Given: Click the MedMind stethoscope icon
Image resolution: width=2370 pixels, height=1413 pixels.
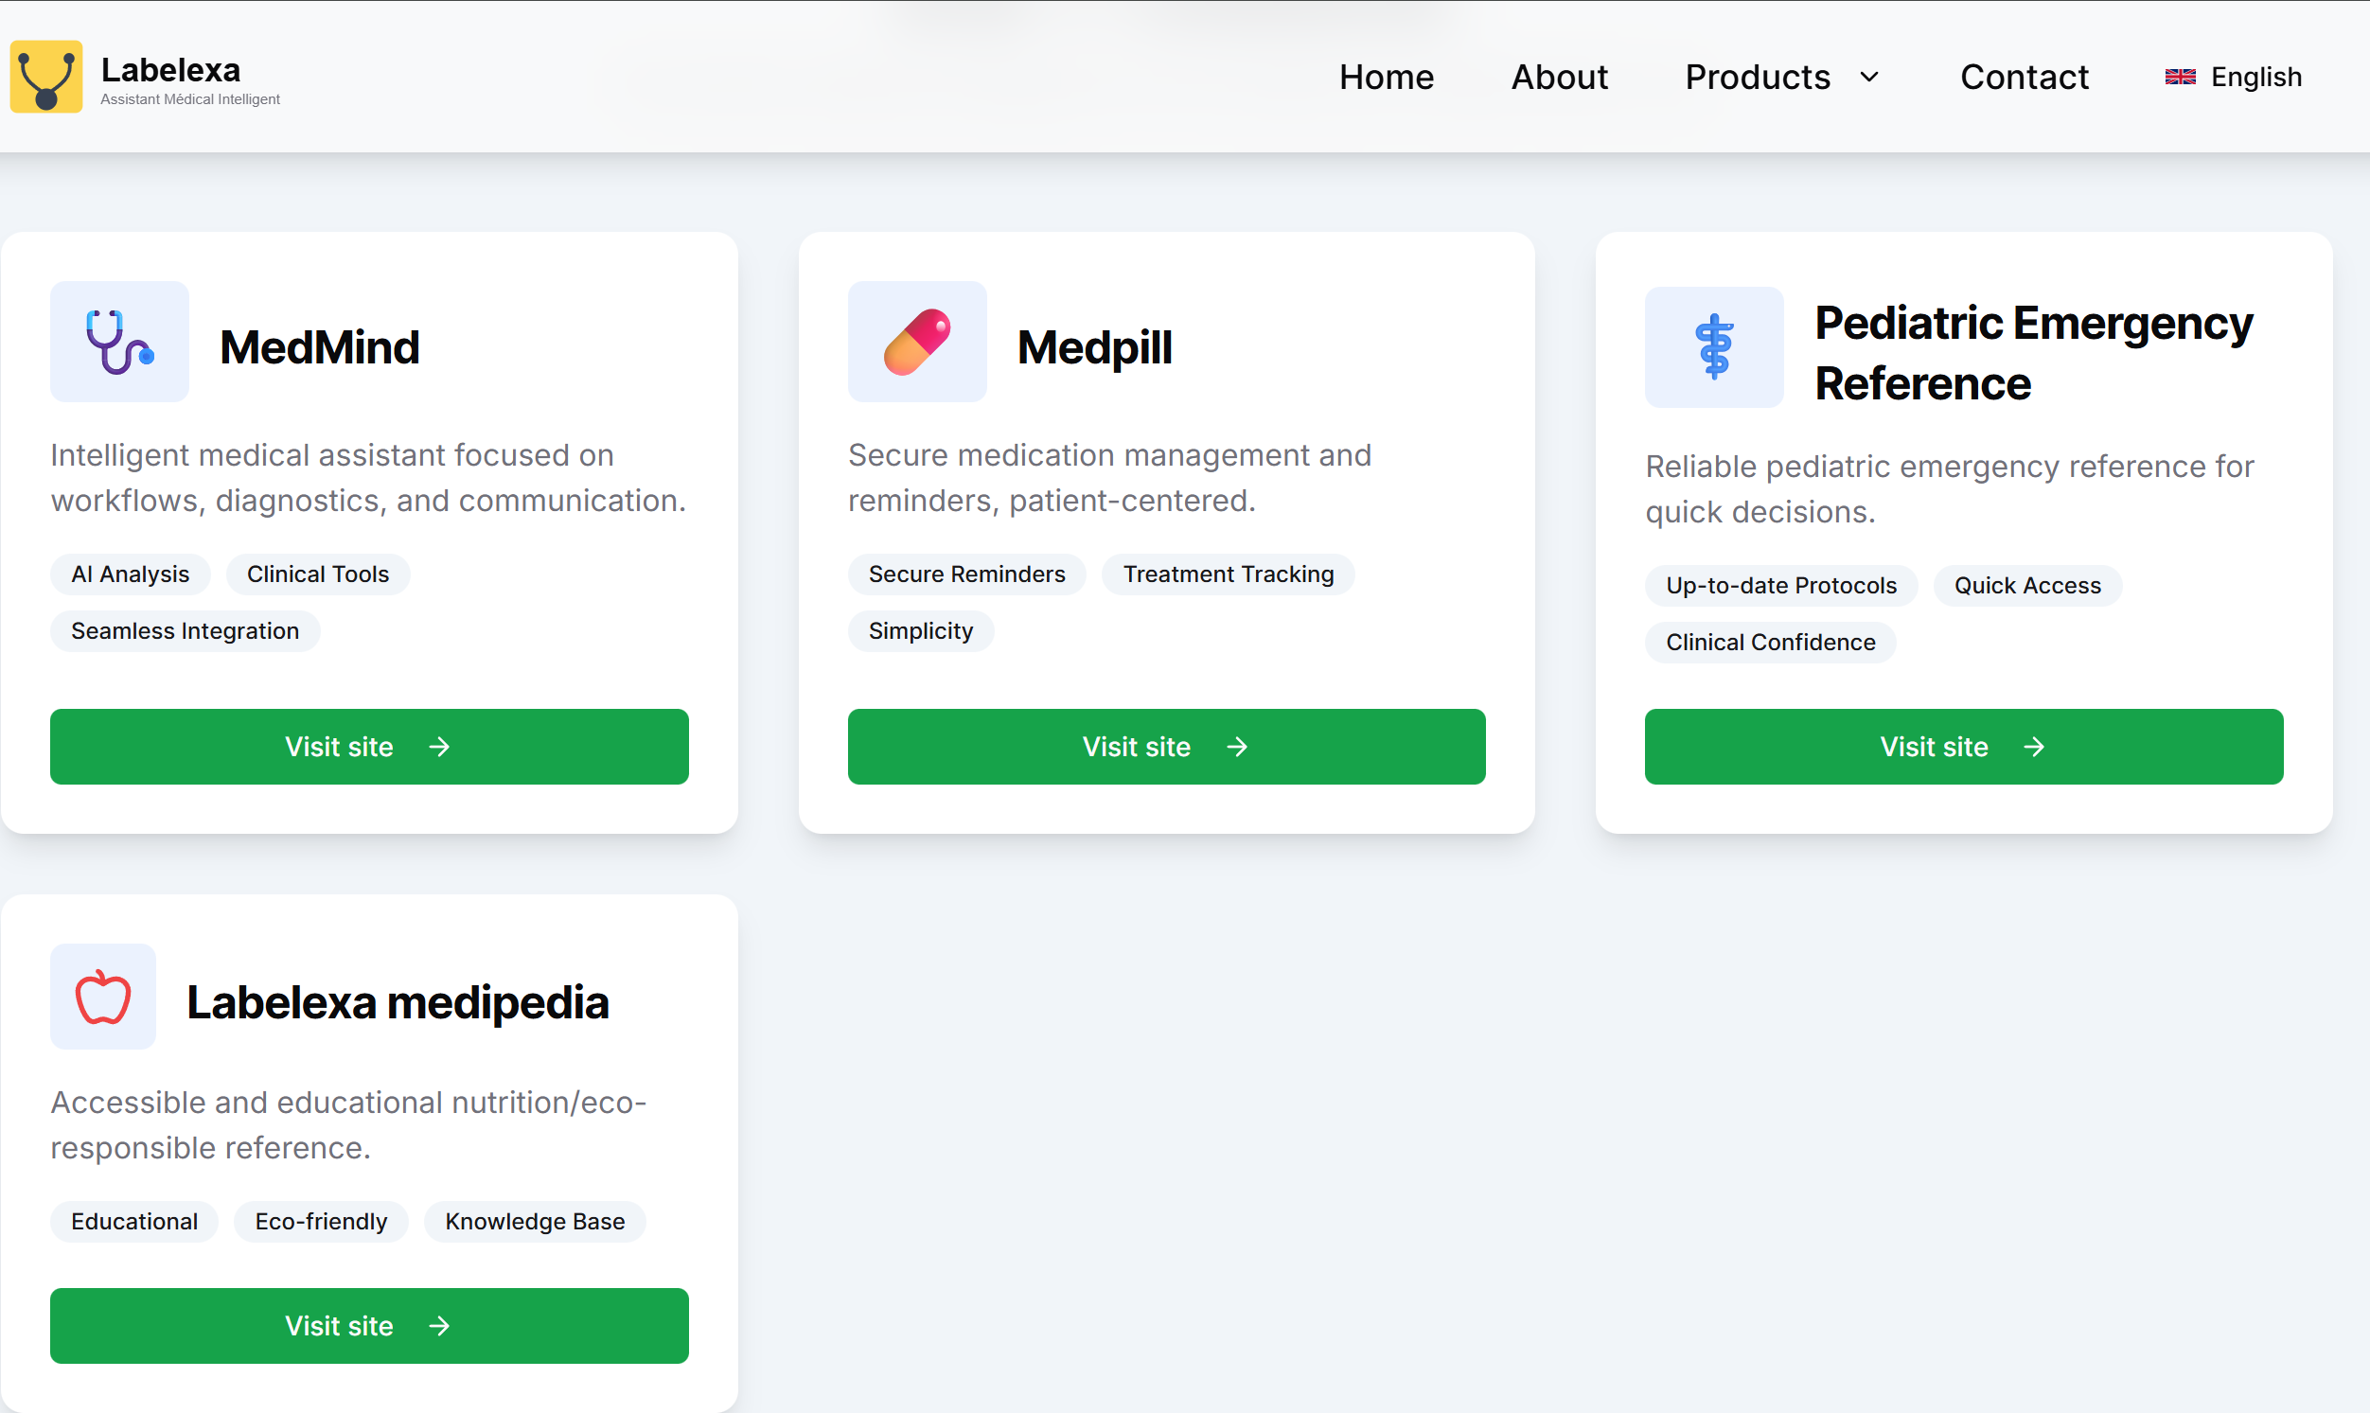Looking at the screenshot, I should click(119, 341).
